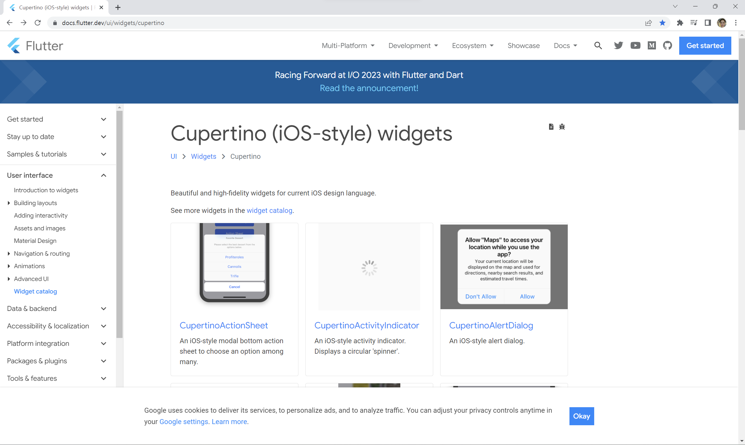Open Flutter's GitHub repository icon
Image resolution: width=745 pixels, height=445 pixels.
[668, 46]
